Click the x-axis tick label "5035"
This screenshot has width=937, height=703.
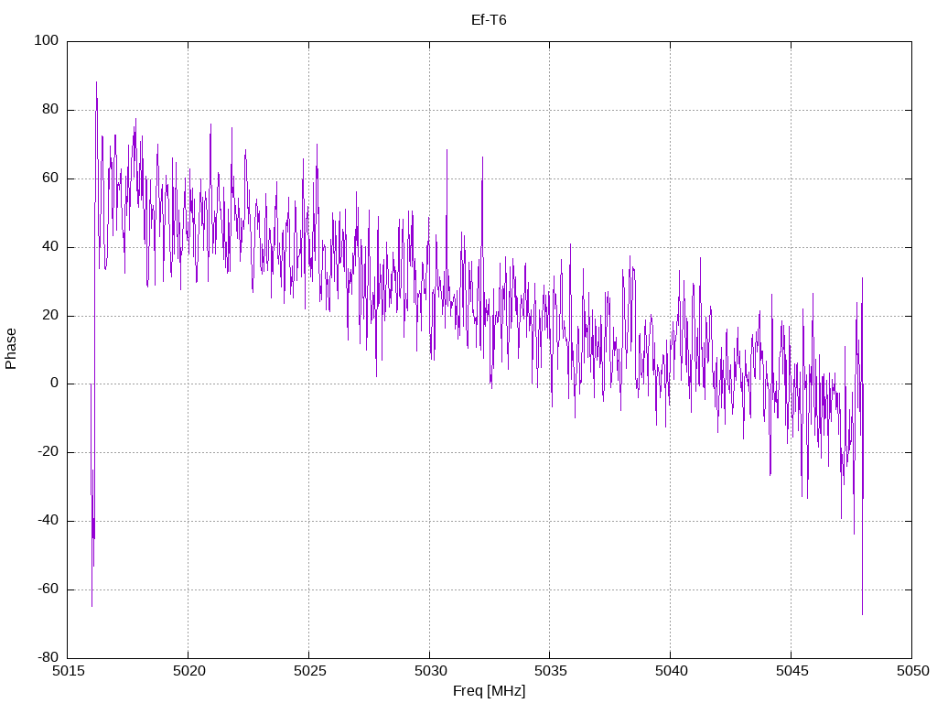550,671
